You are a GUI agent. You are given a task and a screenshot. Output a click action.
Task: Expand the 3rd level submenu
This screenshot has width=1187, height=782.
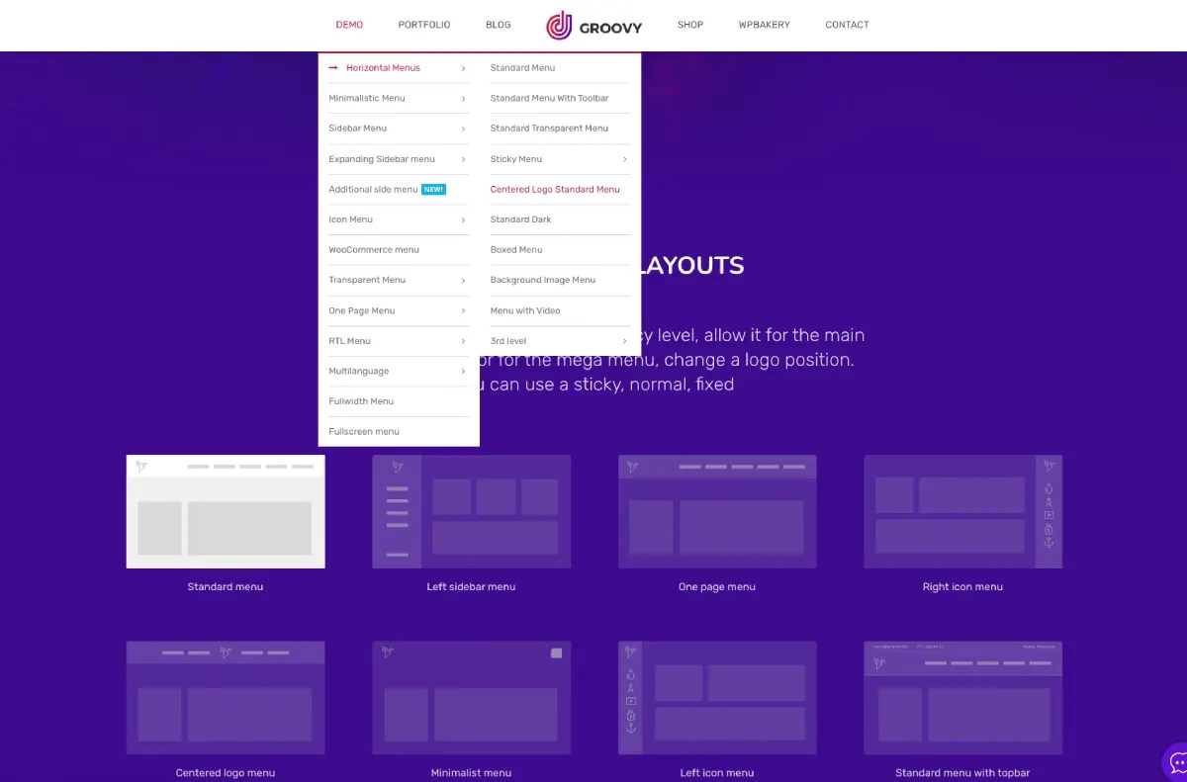coord(625,340)
